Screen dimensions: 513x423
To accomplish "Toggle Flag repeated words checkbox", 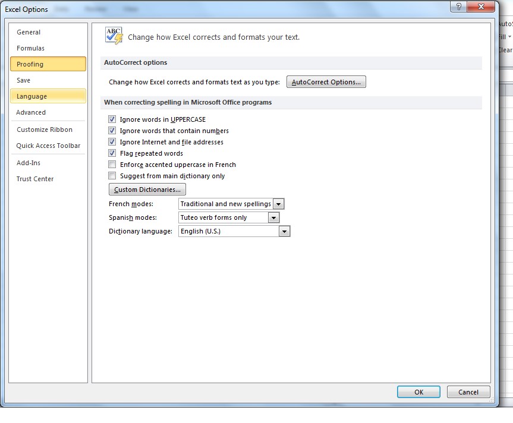I will [112, 153].
